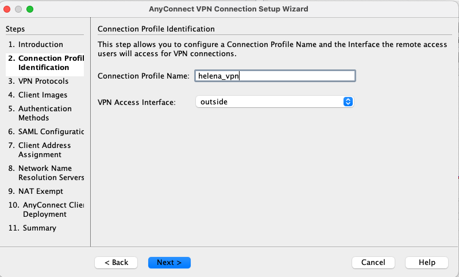Open the VPN Access Interface dropdown

pos(275,102)
